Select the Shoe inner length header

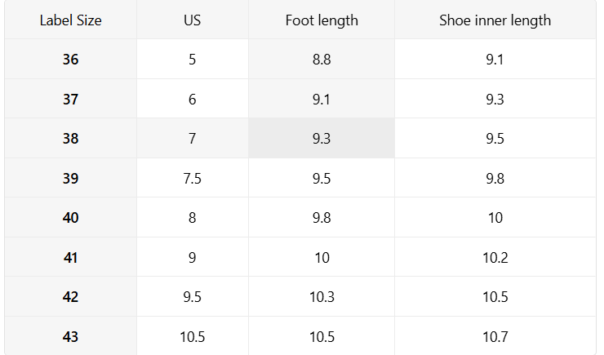(495, 20)
